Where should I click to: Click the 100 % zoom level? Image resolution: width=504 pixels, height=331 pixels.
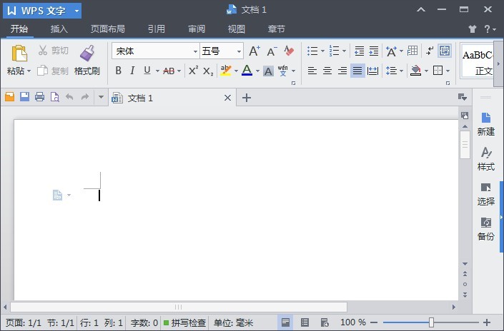pos(353,322)
